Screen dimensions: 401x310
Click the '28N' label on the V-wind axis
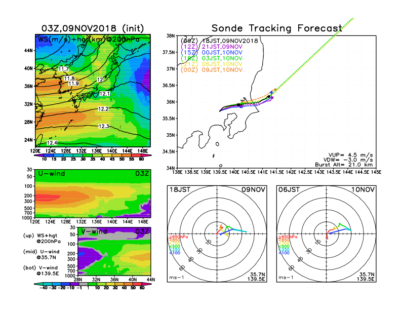[78, 280]
